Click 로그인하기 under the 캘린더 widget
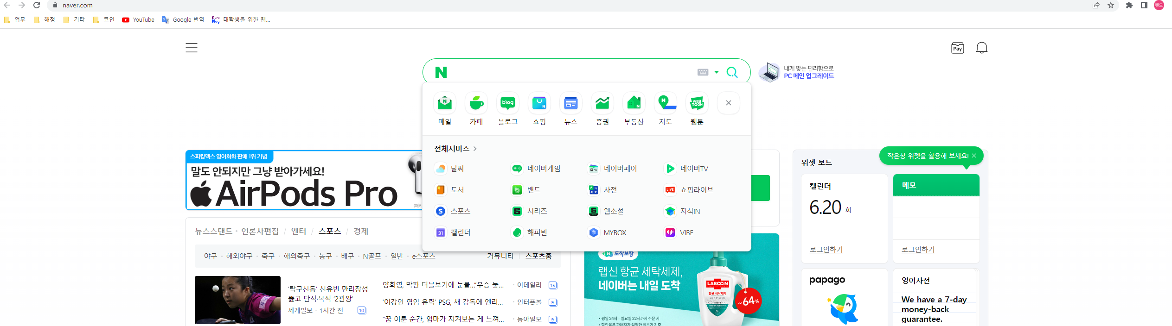The width and height of the screenshot is (1172, 326). coord(826,249)
